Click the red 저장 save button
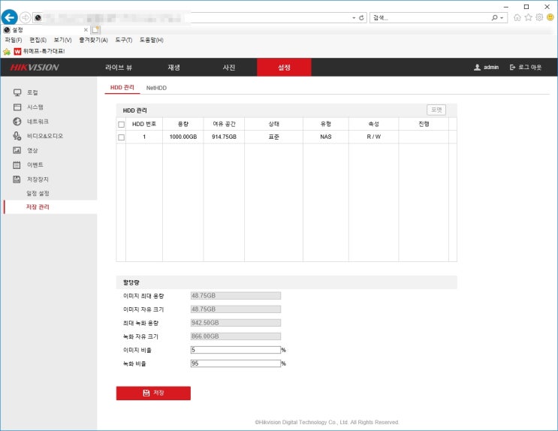Screen dimensions: 558x431 pos(153,393)
